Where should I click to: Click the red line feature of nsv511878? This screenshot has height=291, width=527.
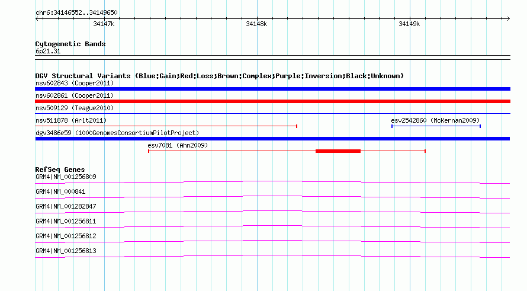tap(166, 126)
